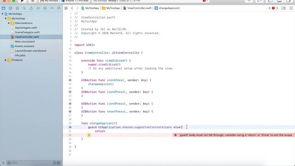This screenshot has width=295, height=166.
Task: Show only recently edited files
Action: pos(54,163)
